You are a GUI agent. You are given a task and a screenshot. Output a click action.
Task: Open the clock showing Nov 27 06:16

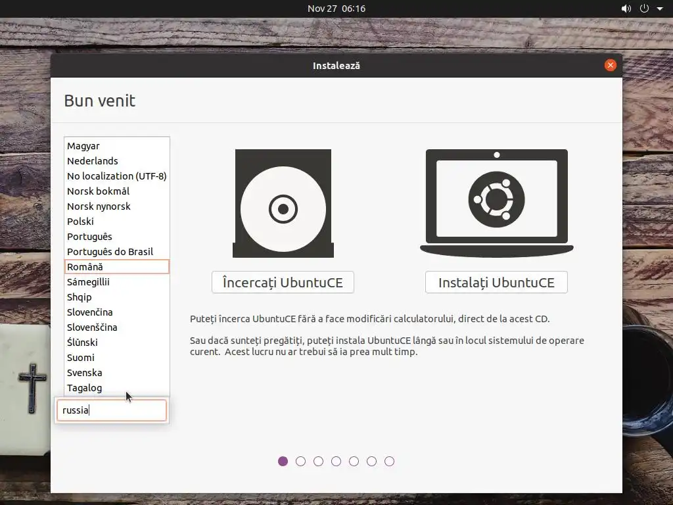tap(336, 9)
